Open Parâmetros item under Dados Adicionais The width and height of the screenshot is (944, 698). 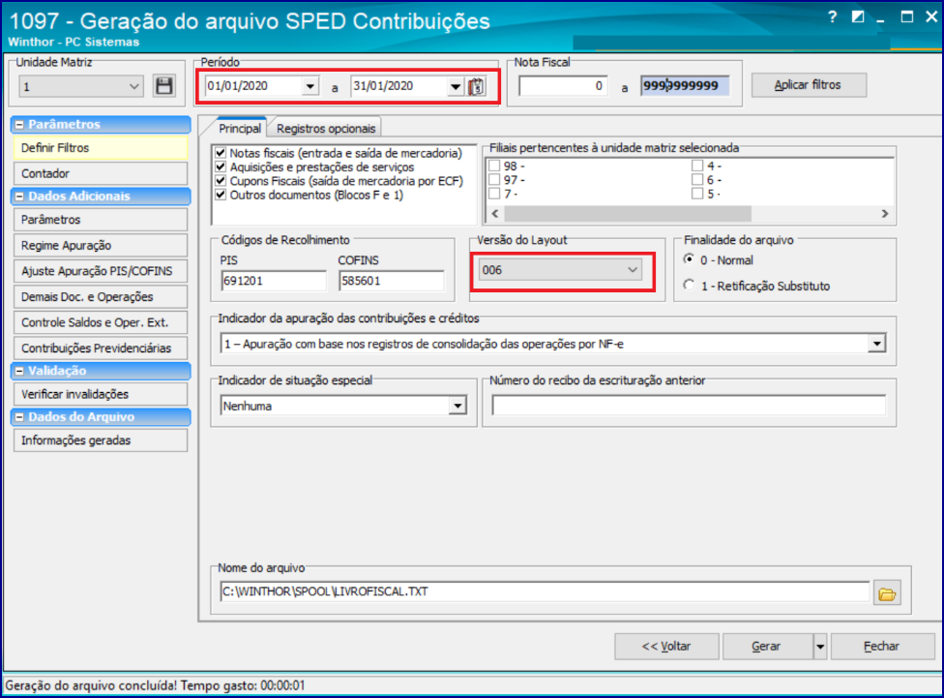tap(101, 220)
